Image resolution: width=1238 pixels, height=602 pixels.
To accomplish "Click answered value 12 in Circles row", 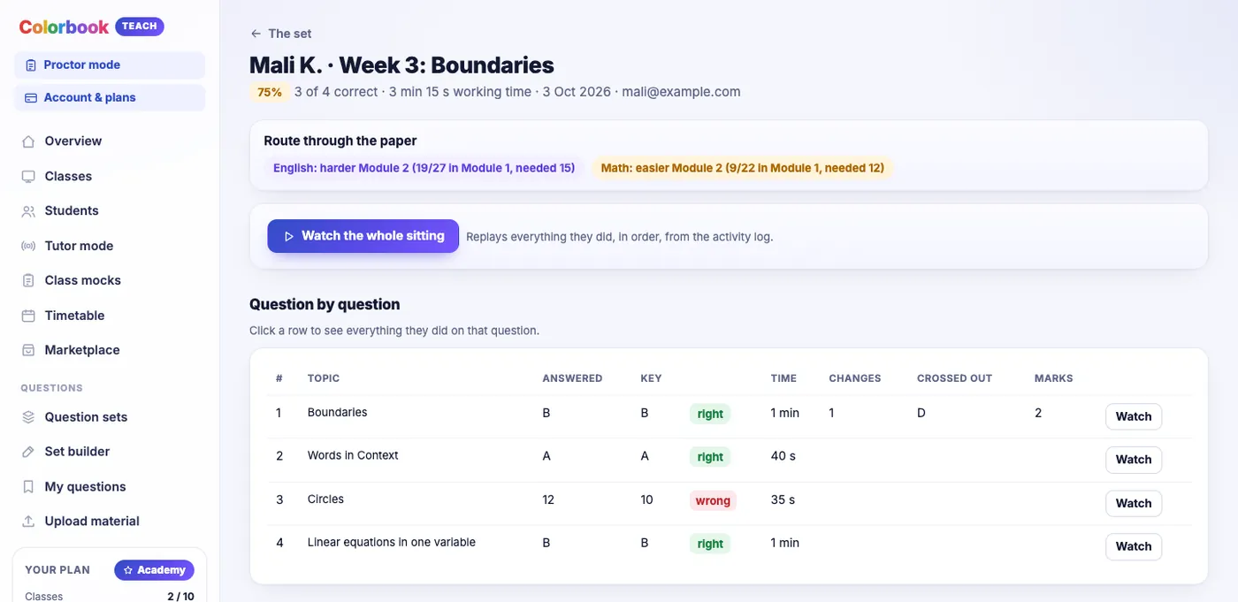I will pyautogui.click(x=548, y=499).
